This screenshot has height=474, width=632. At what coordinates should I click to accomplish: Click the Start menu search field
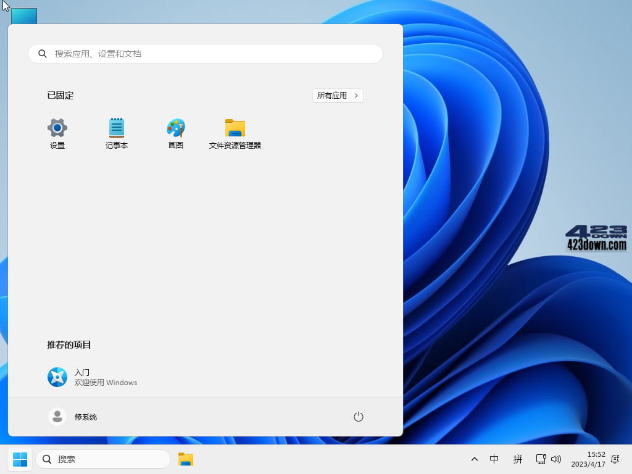click(206, 54)
